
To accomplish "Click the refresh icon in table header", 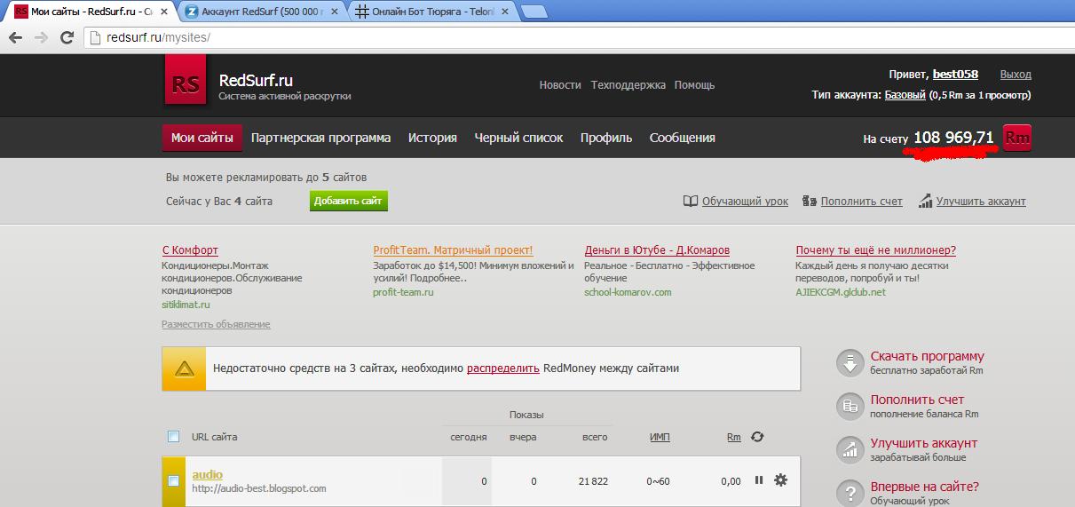I will coord(757,437).
